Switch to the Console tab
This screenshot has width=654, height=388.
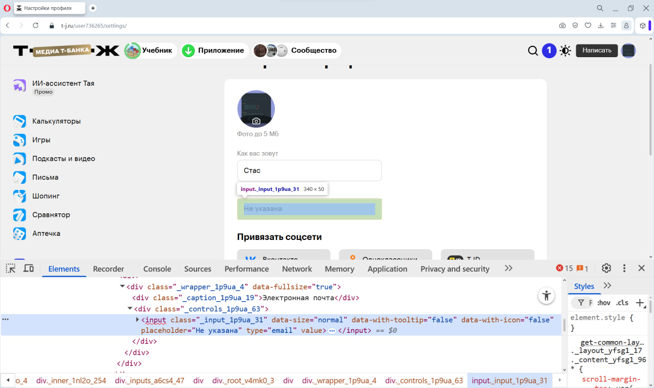tap(157, 269)
